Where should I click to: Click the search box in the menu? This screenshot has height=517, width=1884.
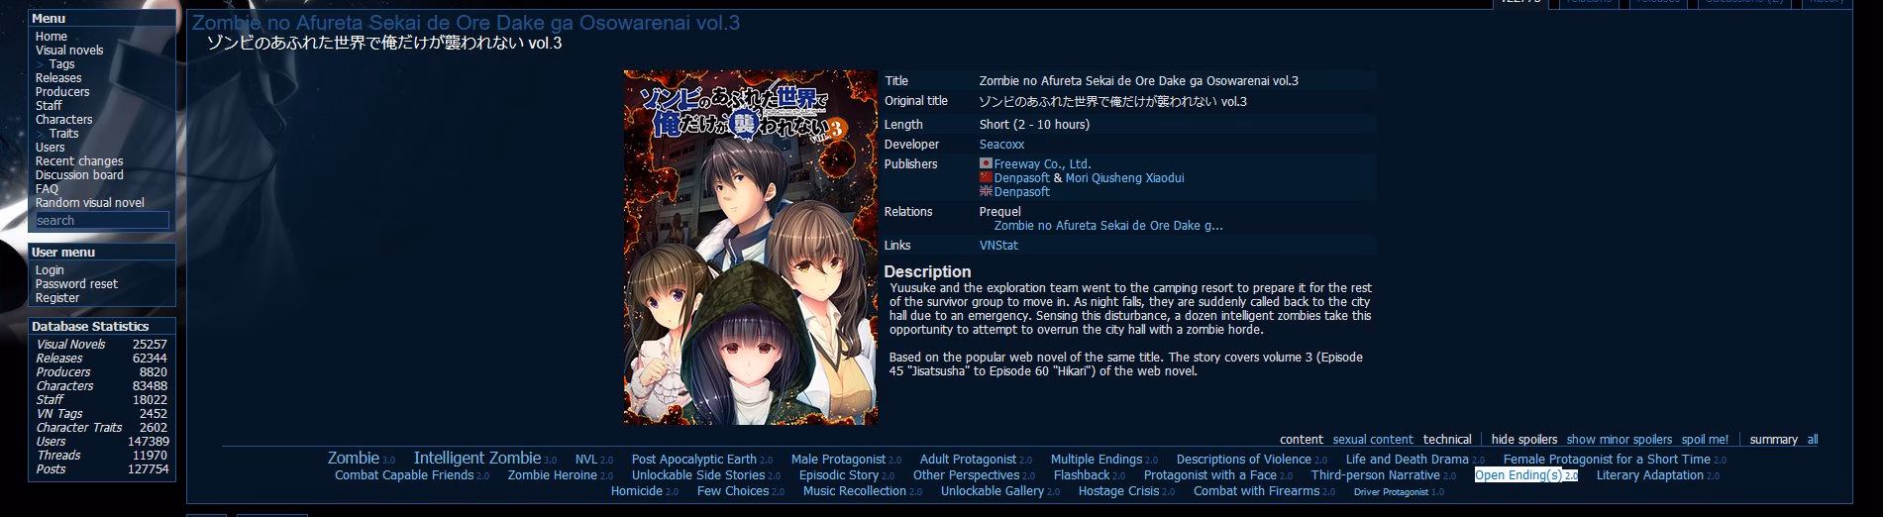point(102,221)
